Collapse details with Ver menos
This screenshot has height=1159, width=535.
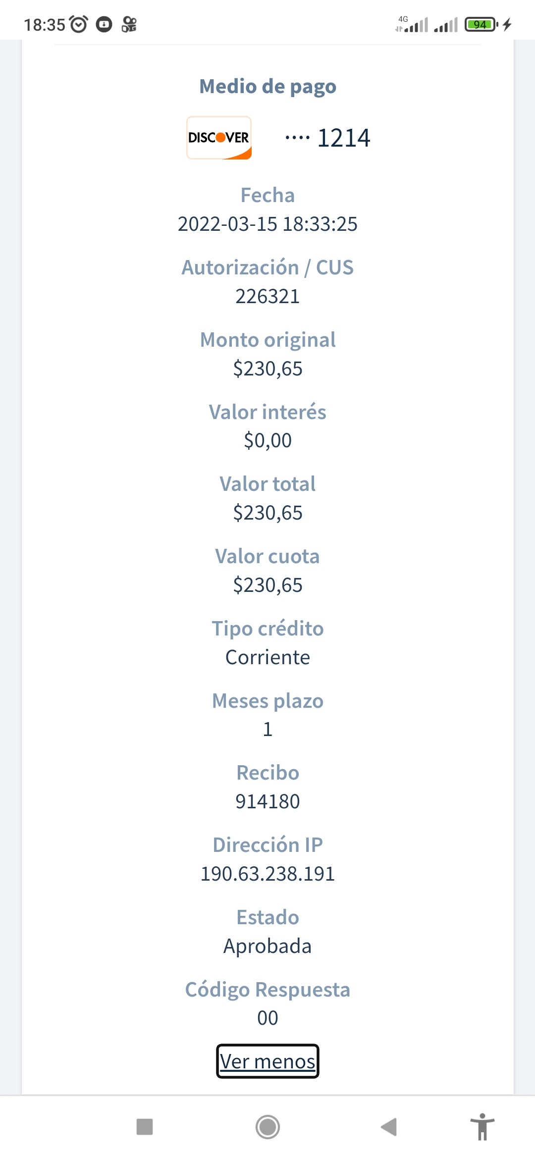coord(267,1061)
